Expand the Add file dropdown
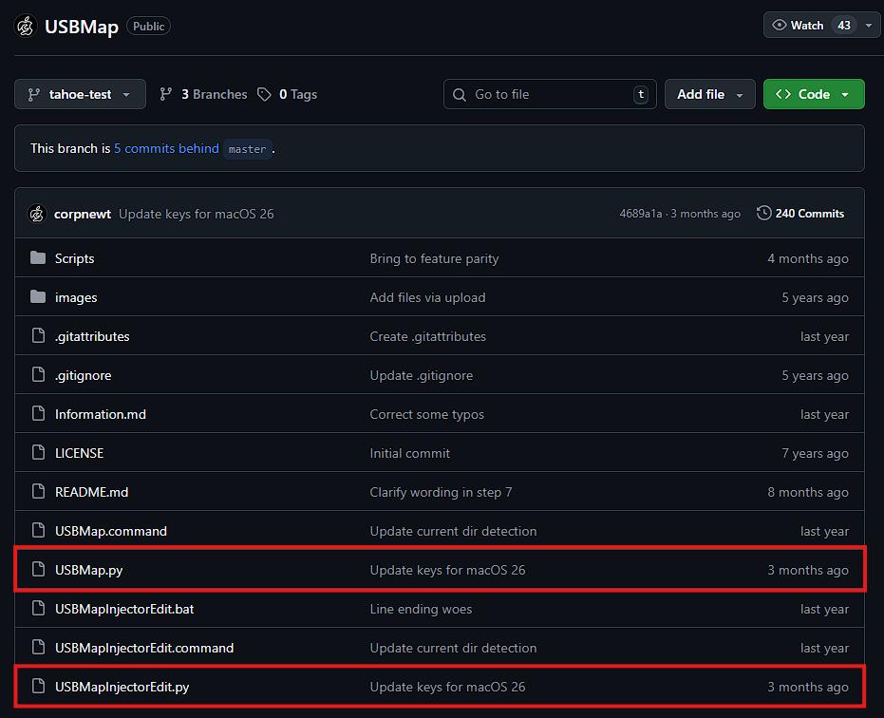Screen dimensions: 884x718 710,94
